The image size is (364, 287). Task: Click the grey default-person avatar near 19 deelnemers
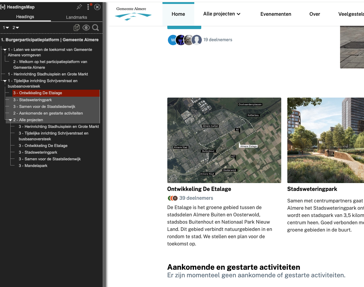coord(197,40)
